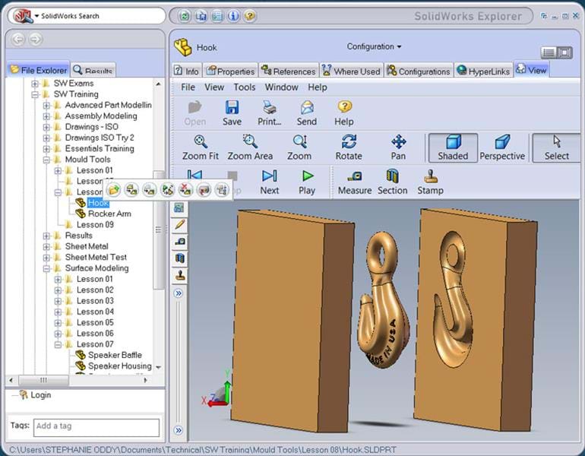Open the Configuration dropdown

[x=375, y=46]
